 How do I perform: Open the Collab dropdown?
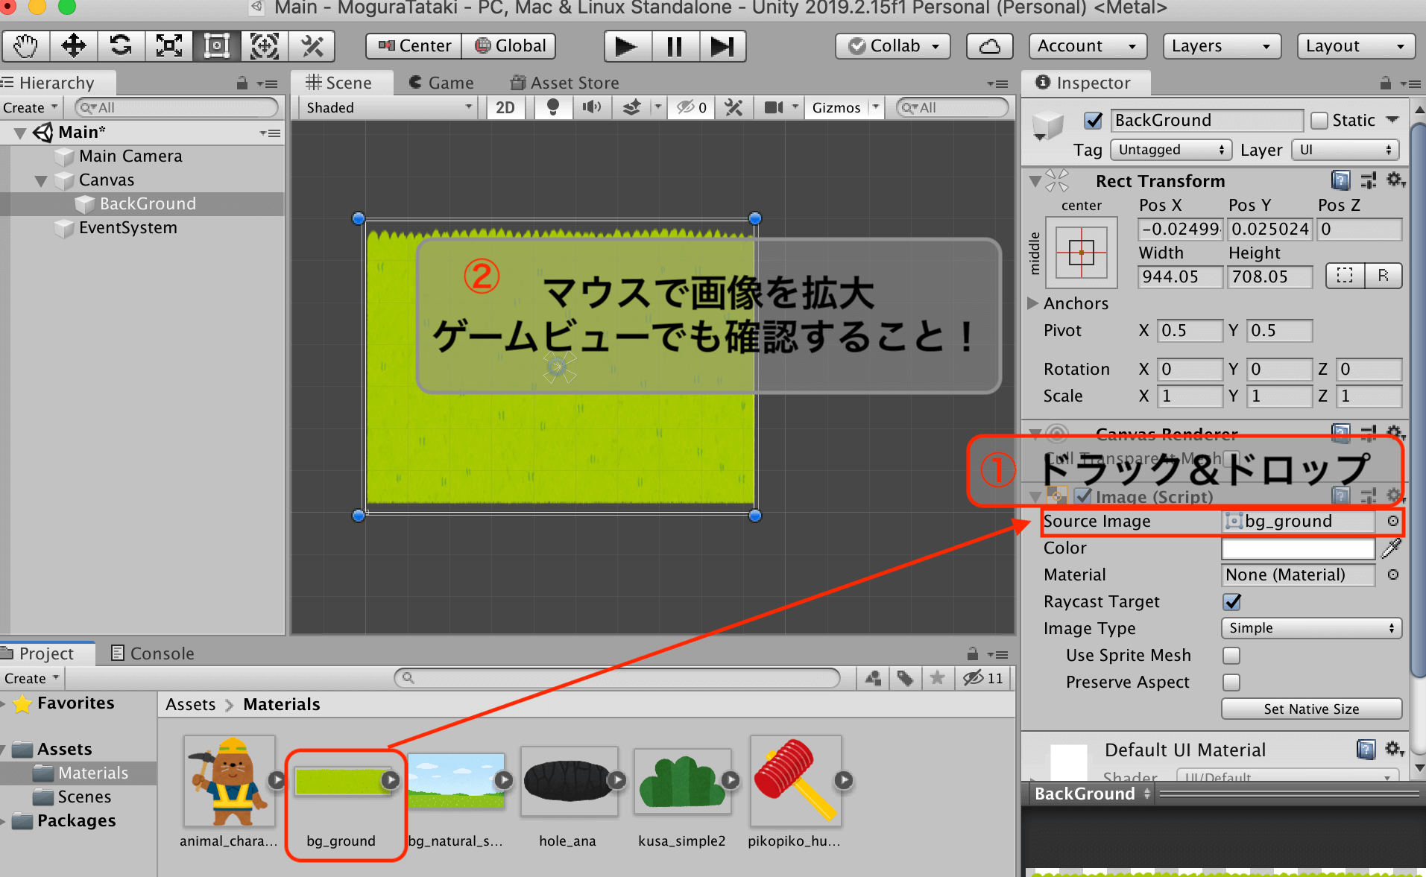point(894,46)
